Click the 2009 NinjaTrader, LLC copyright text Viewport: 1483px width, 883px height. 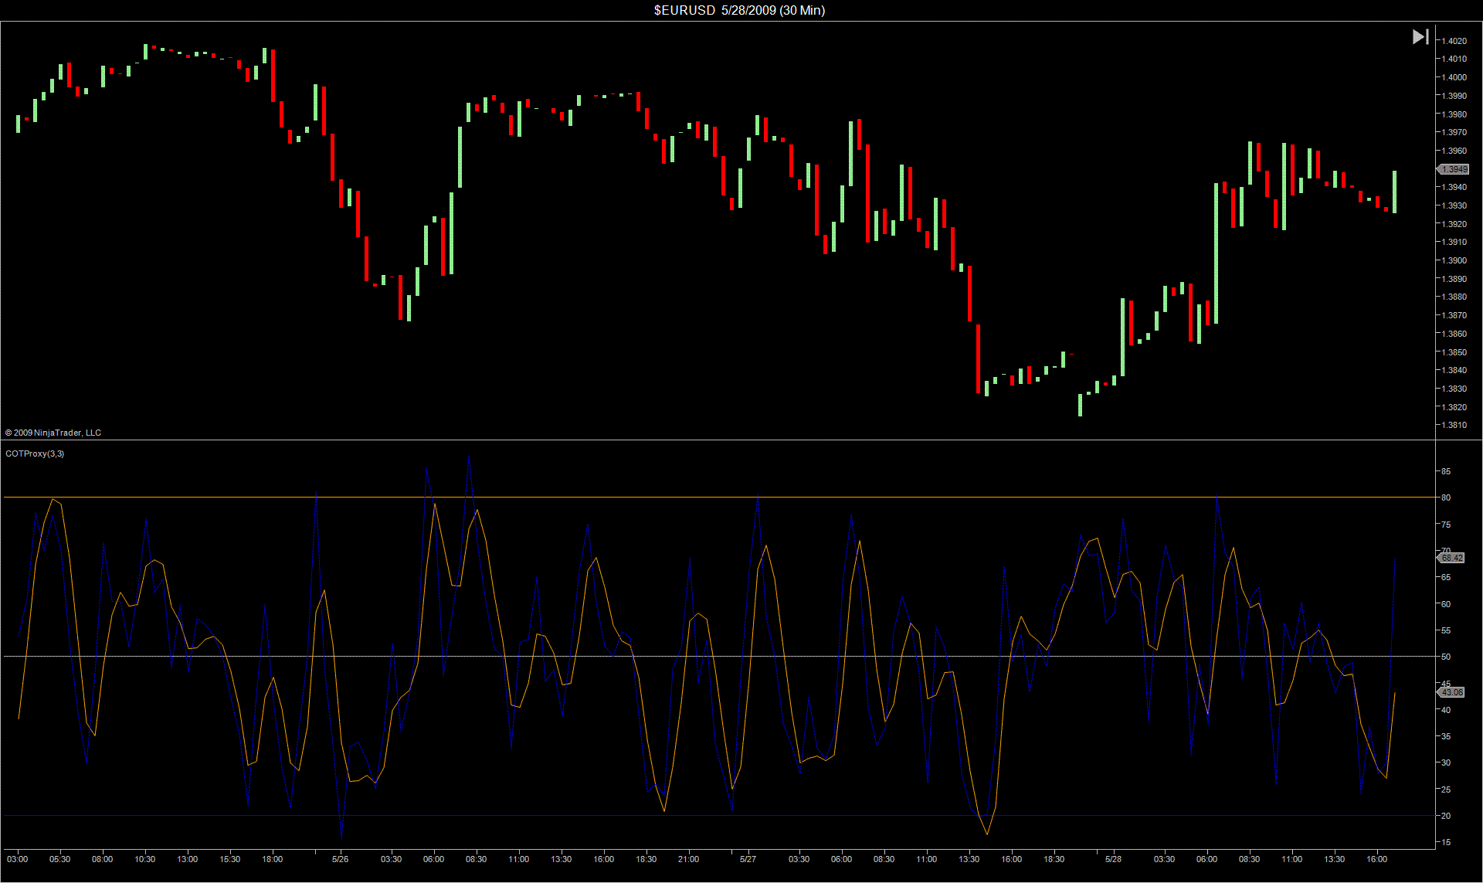[53, 433]
